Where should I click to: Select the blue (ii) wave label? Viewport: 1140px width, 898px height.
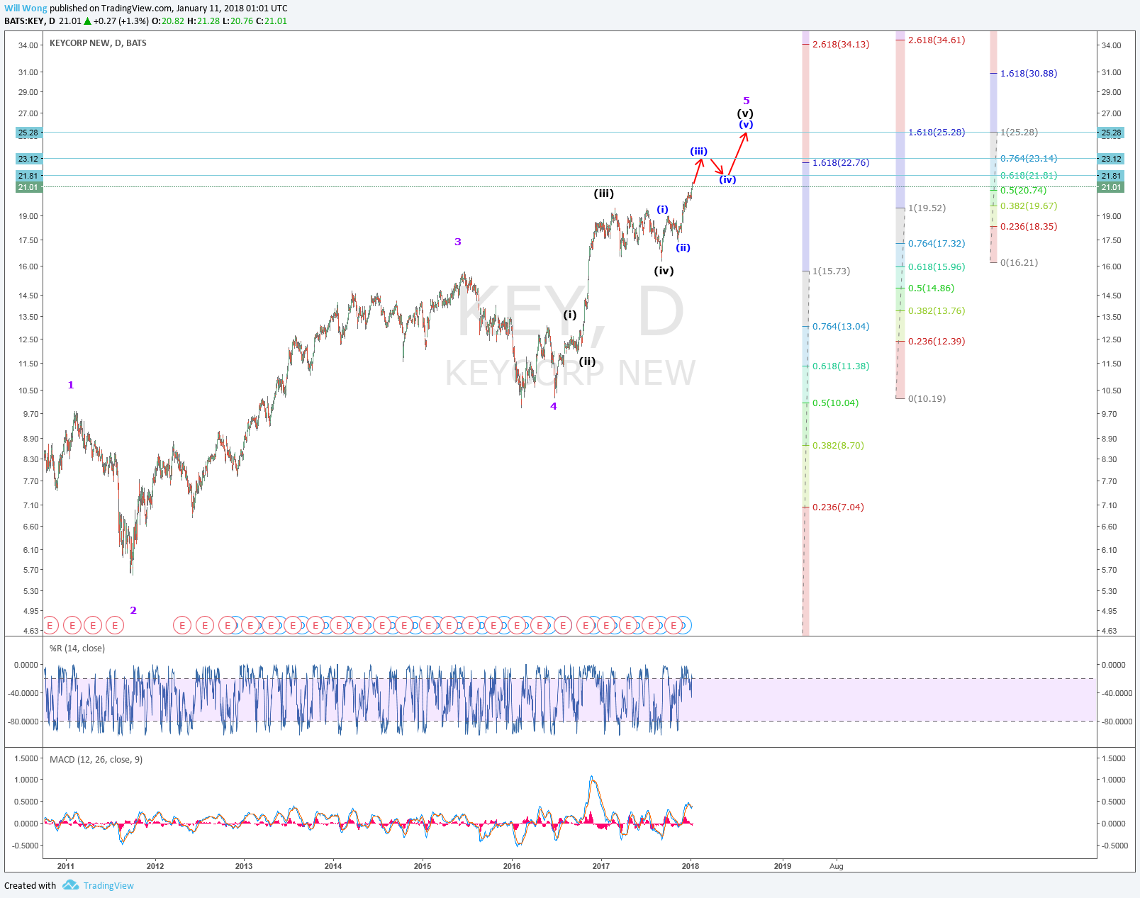pos(683,247)
